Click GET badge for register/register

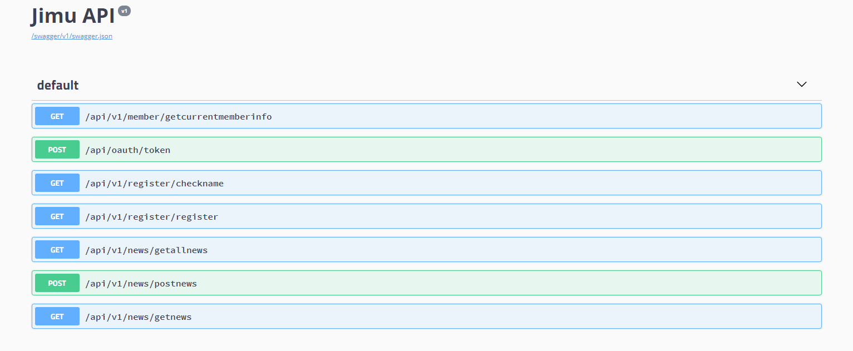[x=57, y=216]
